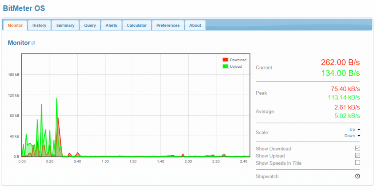The height and width of the screenshot is (187, 375).
Task: Uncheck the Show Download checkbox
Action: point(357,148)
